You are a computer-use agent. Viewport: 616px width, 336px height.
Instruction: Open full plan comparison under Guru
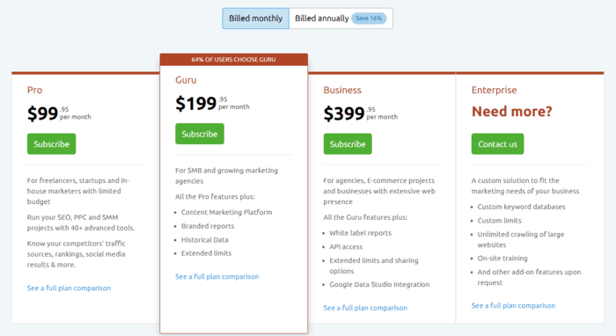click(x=217, y=277)
